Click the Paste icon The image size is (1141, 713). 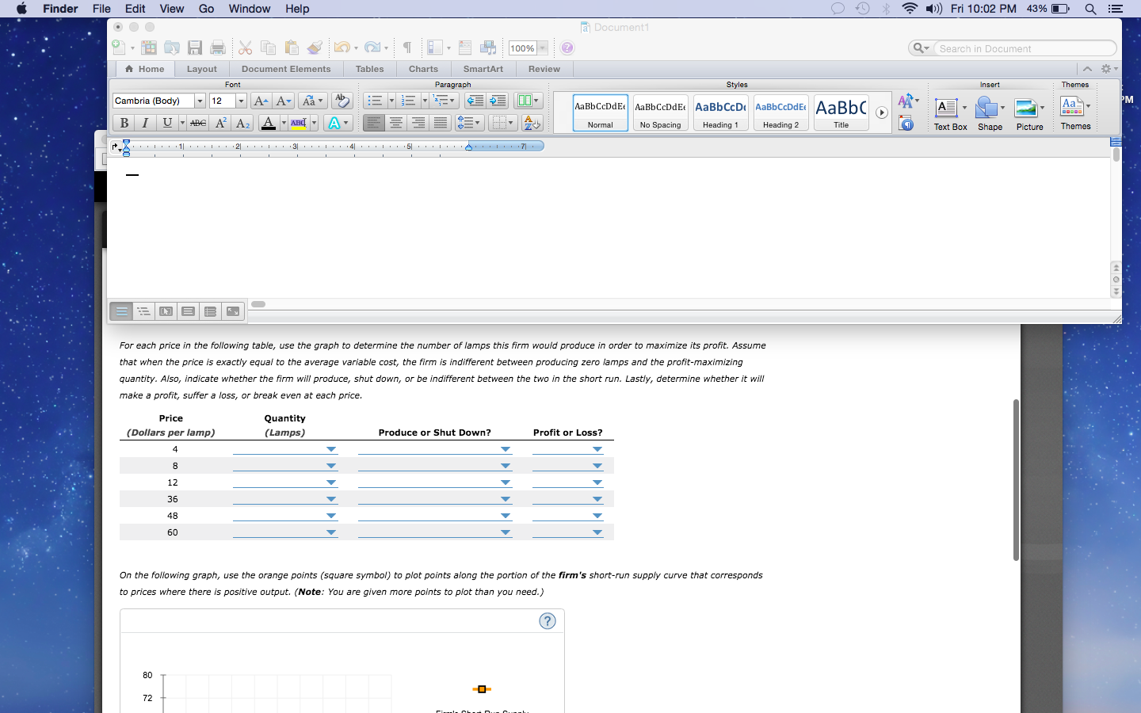(x=292, y=48)
